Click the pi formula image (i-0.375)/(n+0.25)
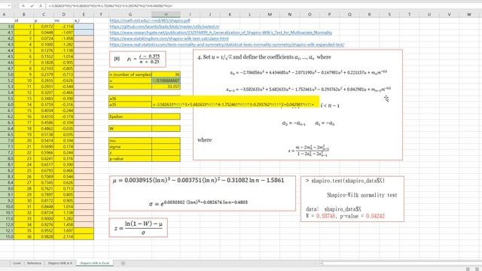The height and width of the screenshot is (271, 482). (137, 59)
